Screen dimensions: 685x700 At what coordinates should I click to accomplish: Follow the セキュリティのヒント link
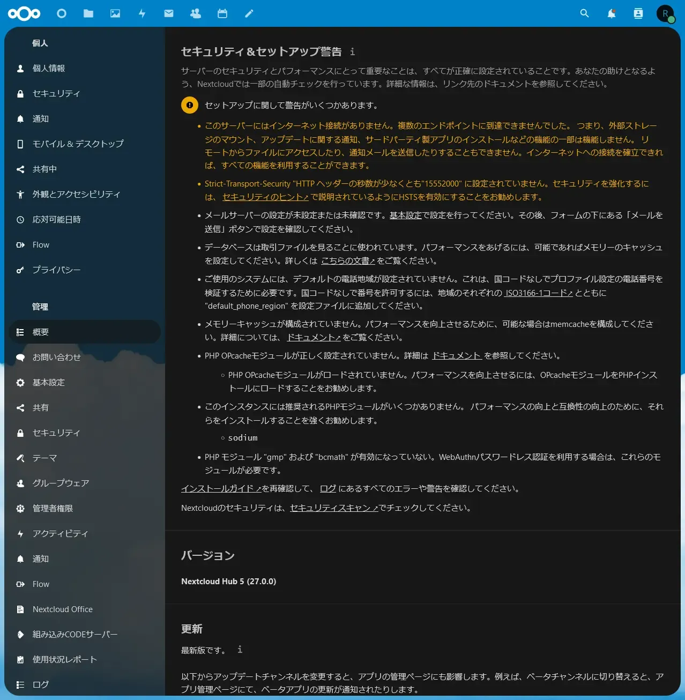click(265, 197)
